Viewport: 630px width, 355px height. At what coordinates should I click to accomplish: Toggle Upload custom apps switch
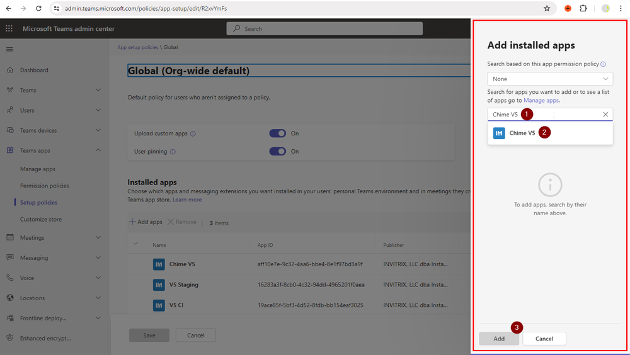277,133
